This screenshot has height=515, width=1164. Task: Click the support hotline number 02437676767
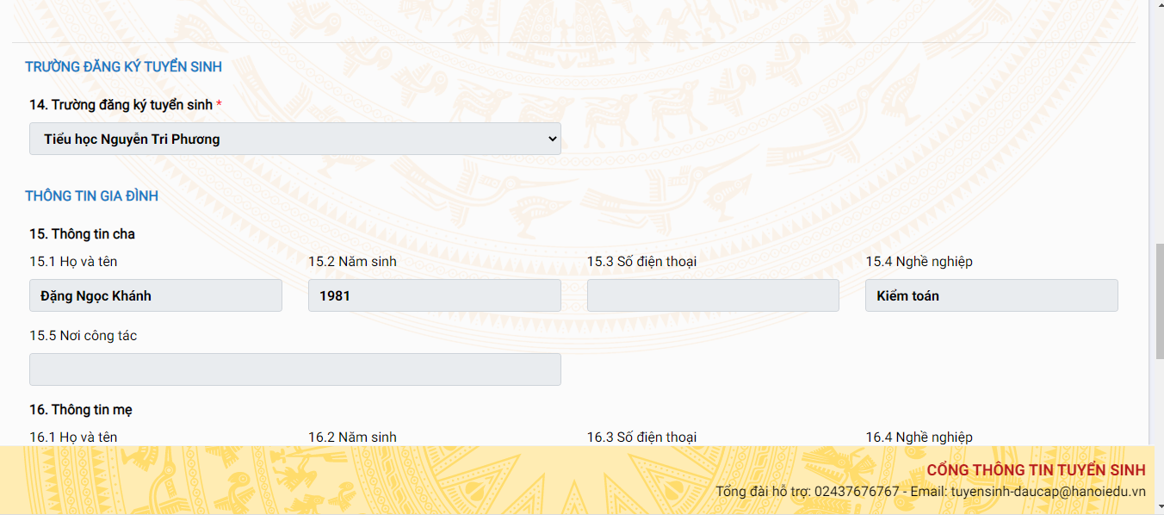[857, 492]
